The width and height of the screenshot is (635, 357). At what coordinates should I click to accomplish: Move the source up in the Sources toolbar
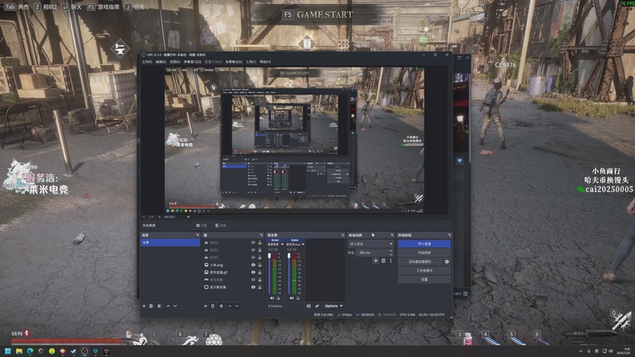click(x=229, y=306)
